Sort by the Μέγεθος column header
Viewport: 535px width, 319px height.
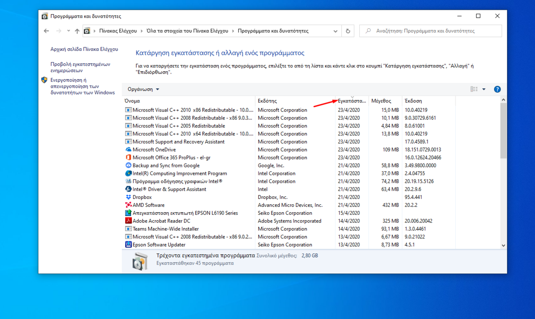pos(381,101)
